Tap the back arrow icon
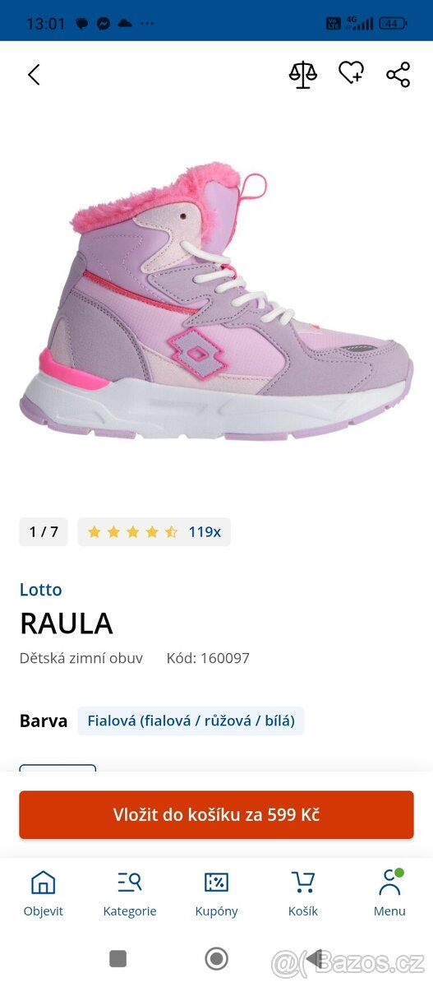 [x=34, y=75]
